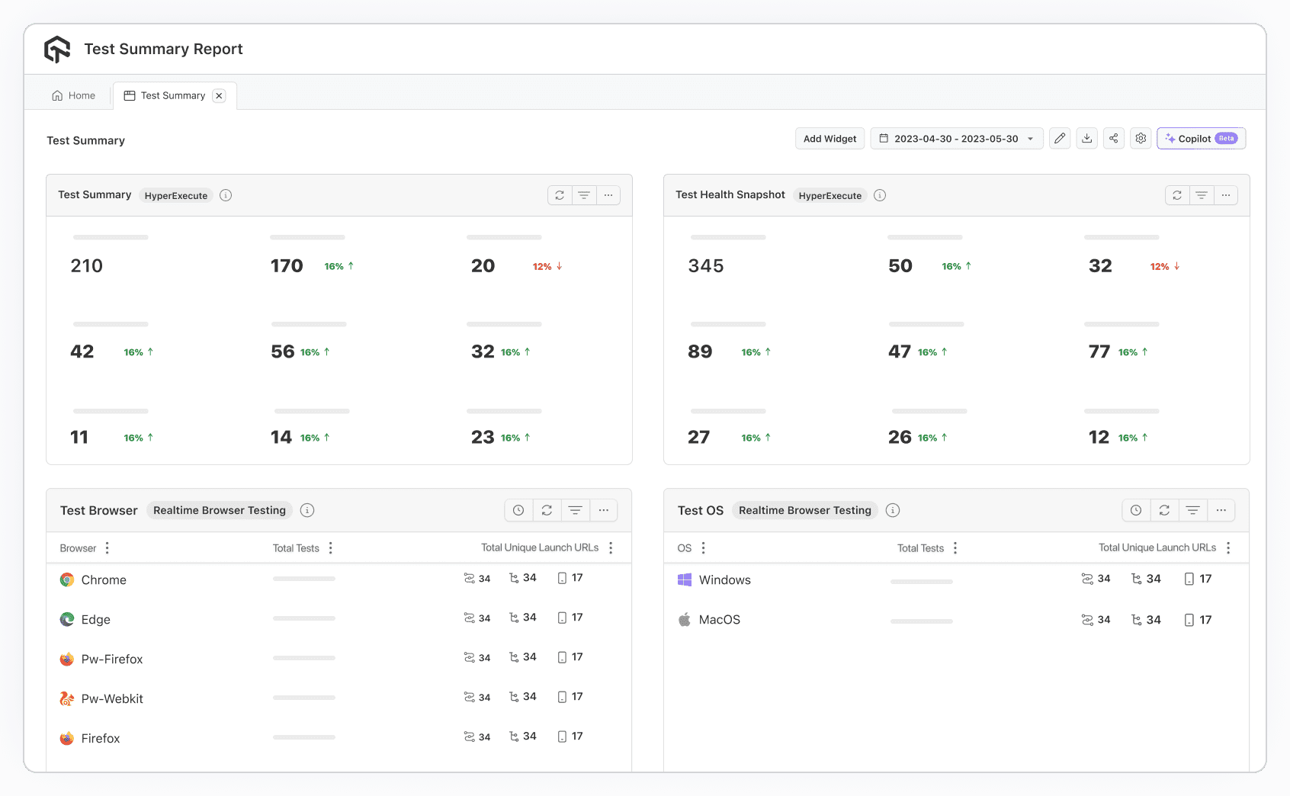The height and width of the screenshot is (796, 1290).
Task: Select the Pw-Webkit browser row
Action: (x=112, y=698)
